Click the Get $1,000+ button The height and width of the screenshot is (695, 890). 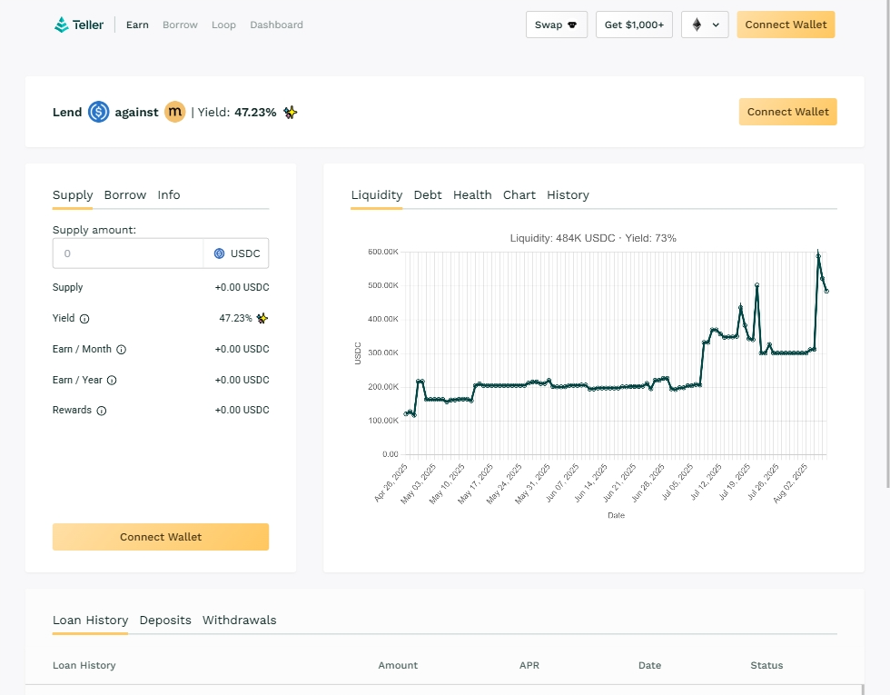point(634,25)
